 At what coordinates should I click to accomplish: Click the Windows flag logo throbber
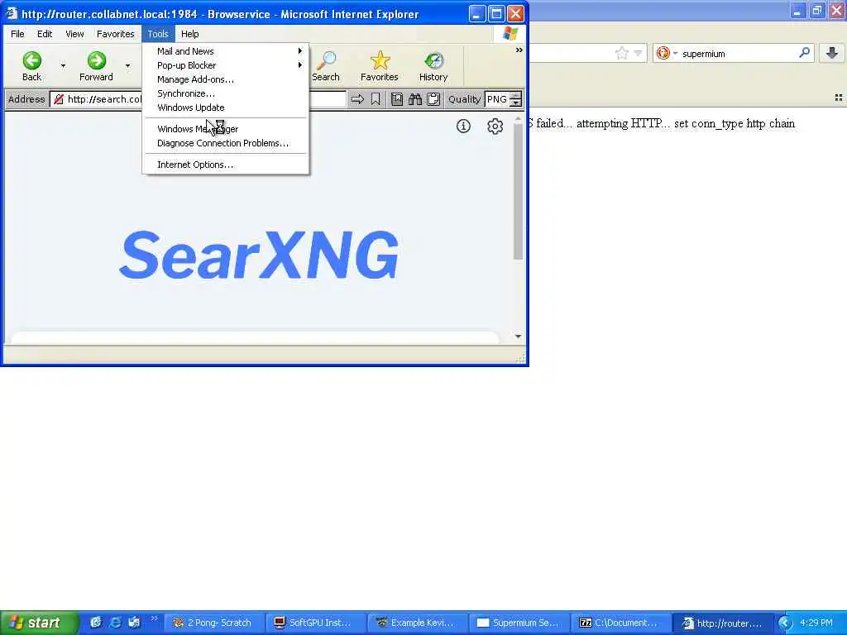[x=510, y=34]
